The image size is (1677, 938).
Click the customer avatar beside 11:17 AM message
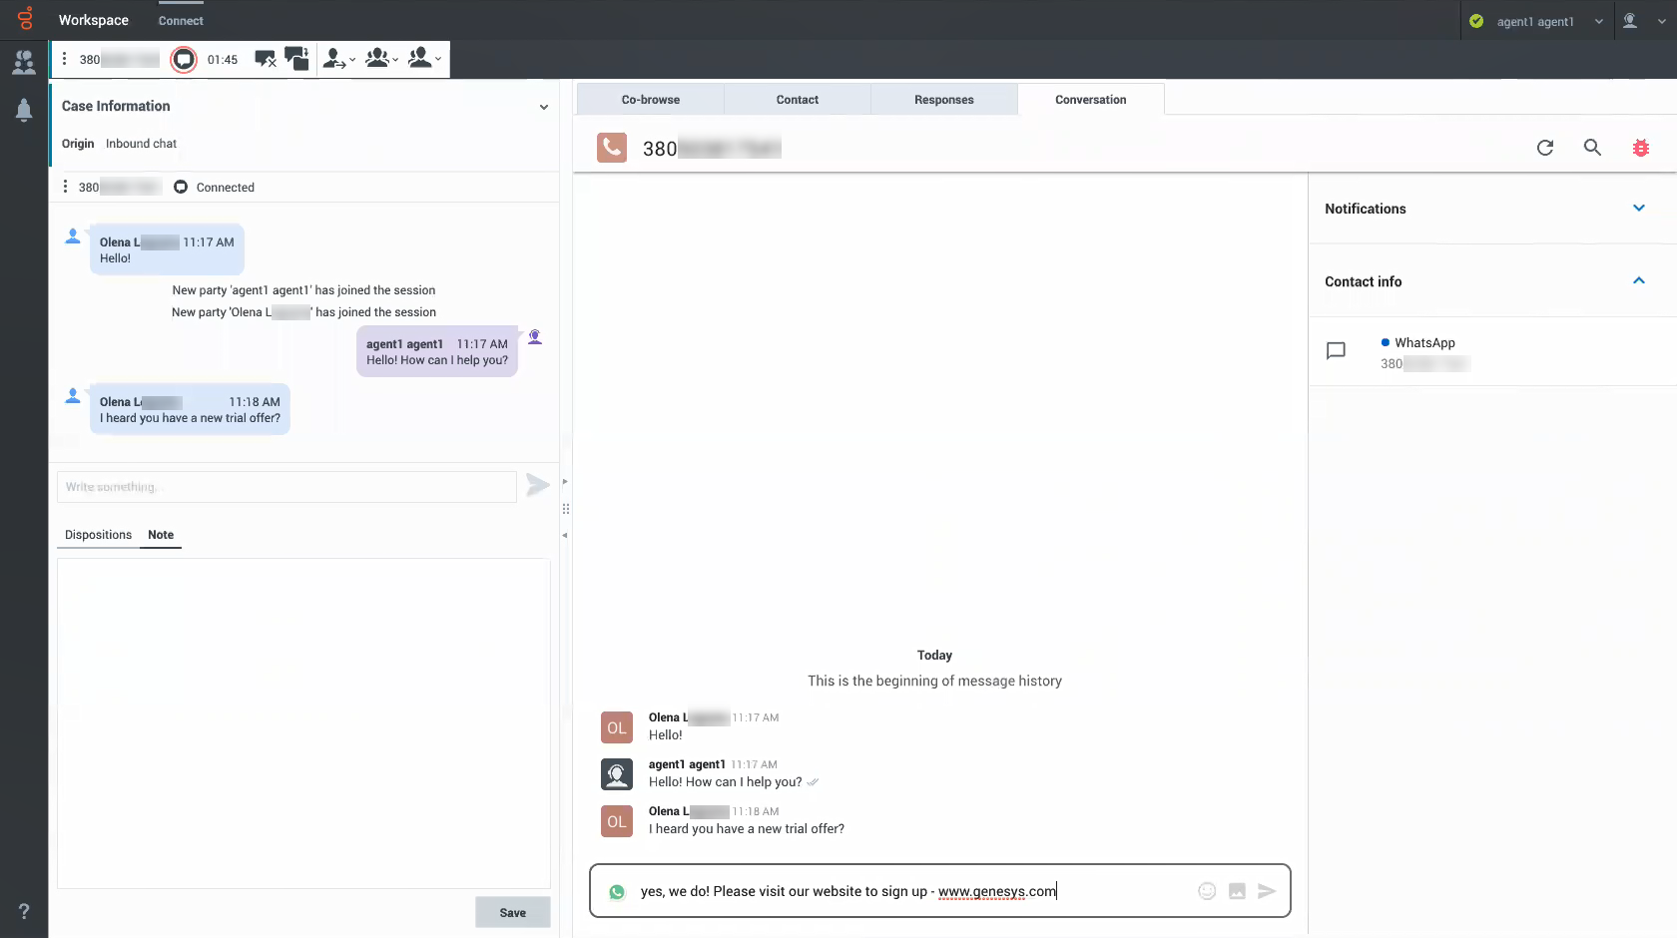coord(73,236)
